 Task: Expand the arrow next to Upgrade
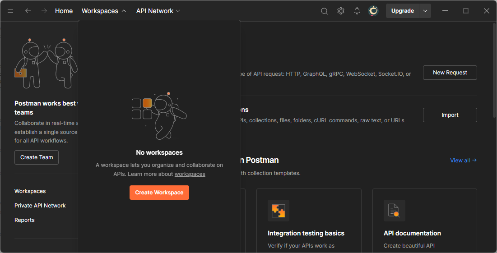tap(425, 11)
